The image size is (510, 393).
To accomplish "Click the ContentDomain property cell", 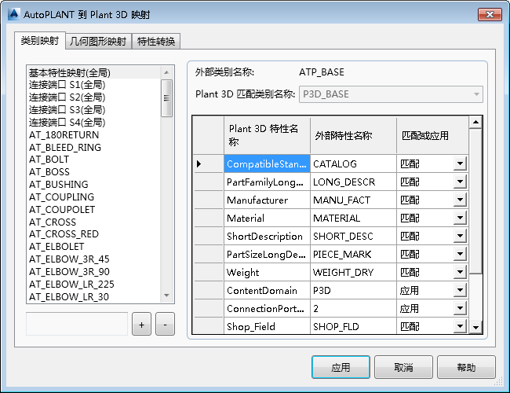I will [267, 290].
